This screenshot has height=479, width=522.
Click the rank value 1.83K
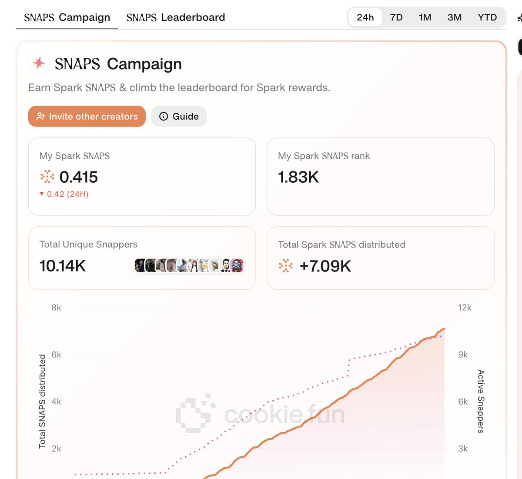tap(298, 177)
